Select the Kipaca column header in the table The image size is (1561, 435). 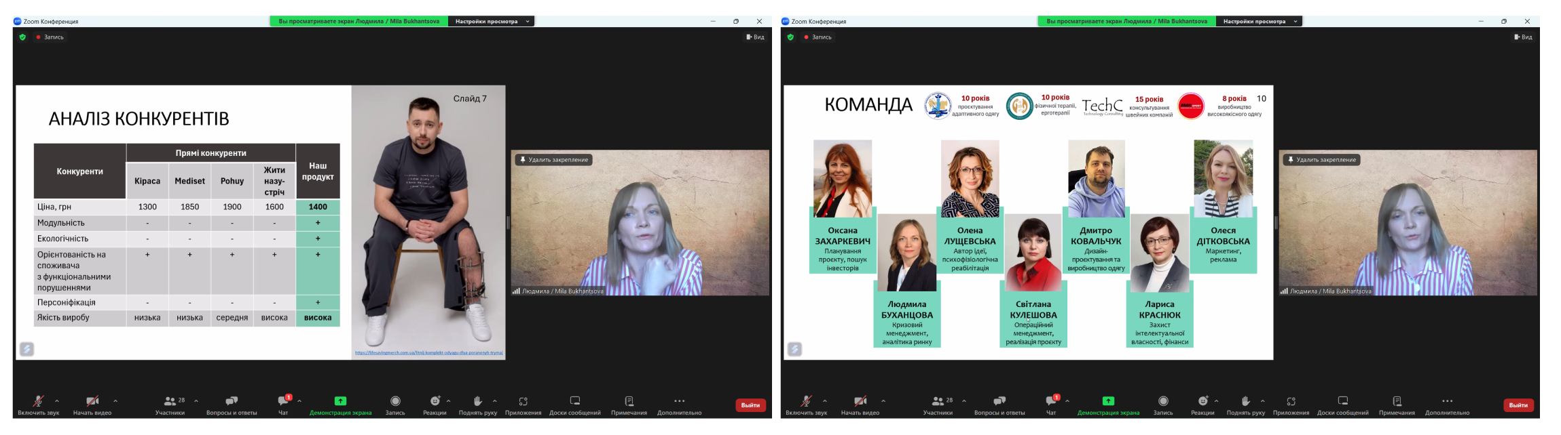(147, 181)
